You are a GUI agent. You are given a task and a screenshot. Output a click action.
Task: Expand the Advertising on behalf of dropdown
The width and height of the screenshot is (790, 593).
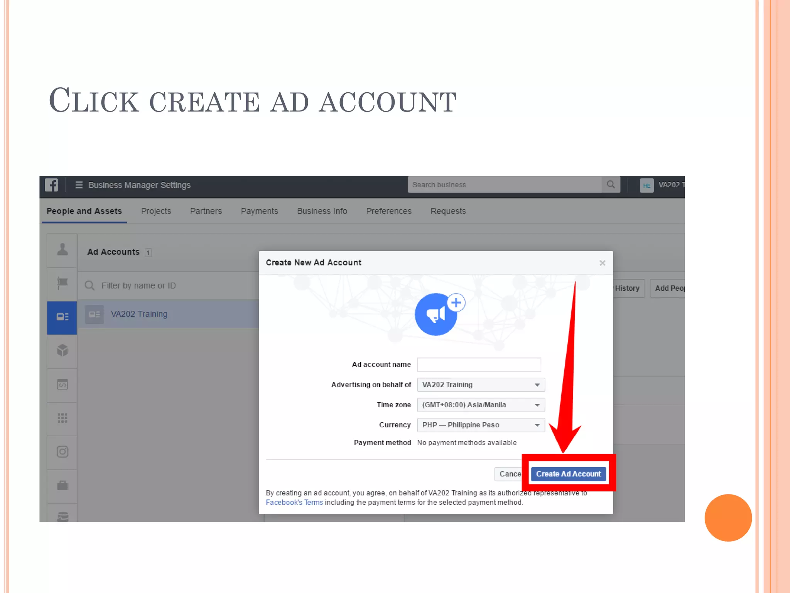(x=481, y=385)
